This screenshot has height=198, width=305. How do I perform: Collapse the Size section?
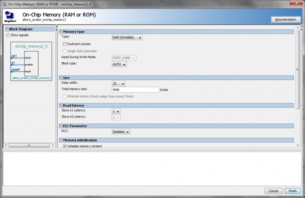pos(61,78)
